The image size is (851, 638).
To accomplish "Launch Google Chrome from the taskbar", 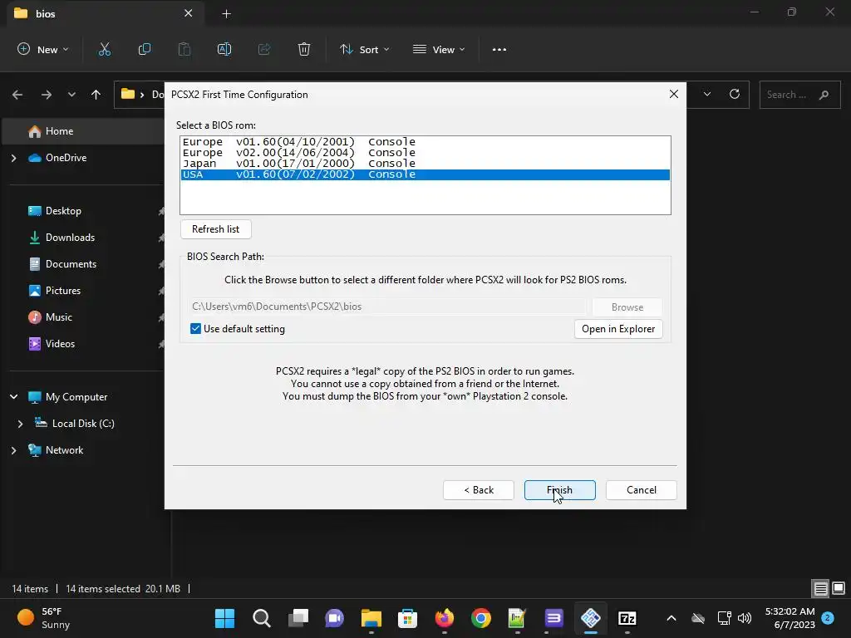I will click(x=481, y=618).
